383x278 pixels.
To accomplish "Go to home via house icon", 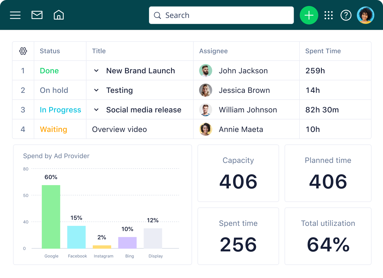I will pos(59,15).
